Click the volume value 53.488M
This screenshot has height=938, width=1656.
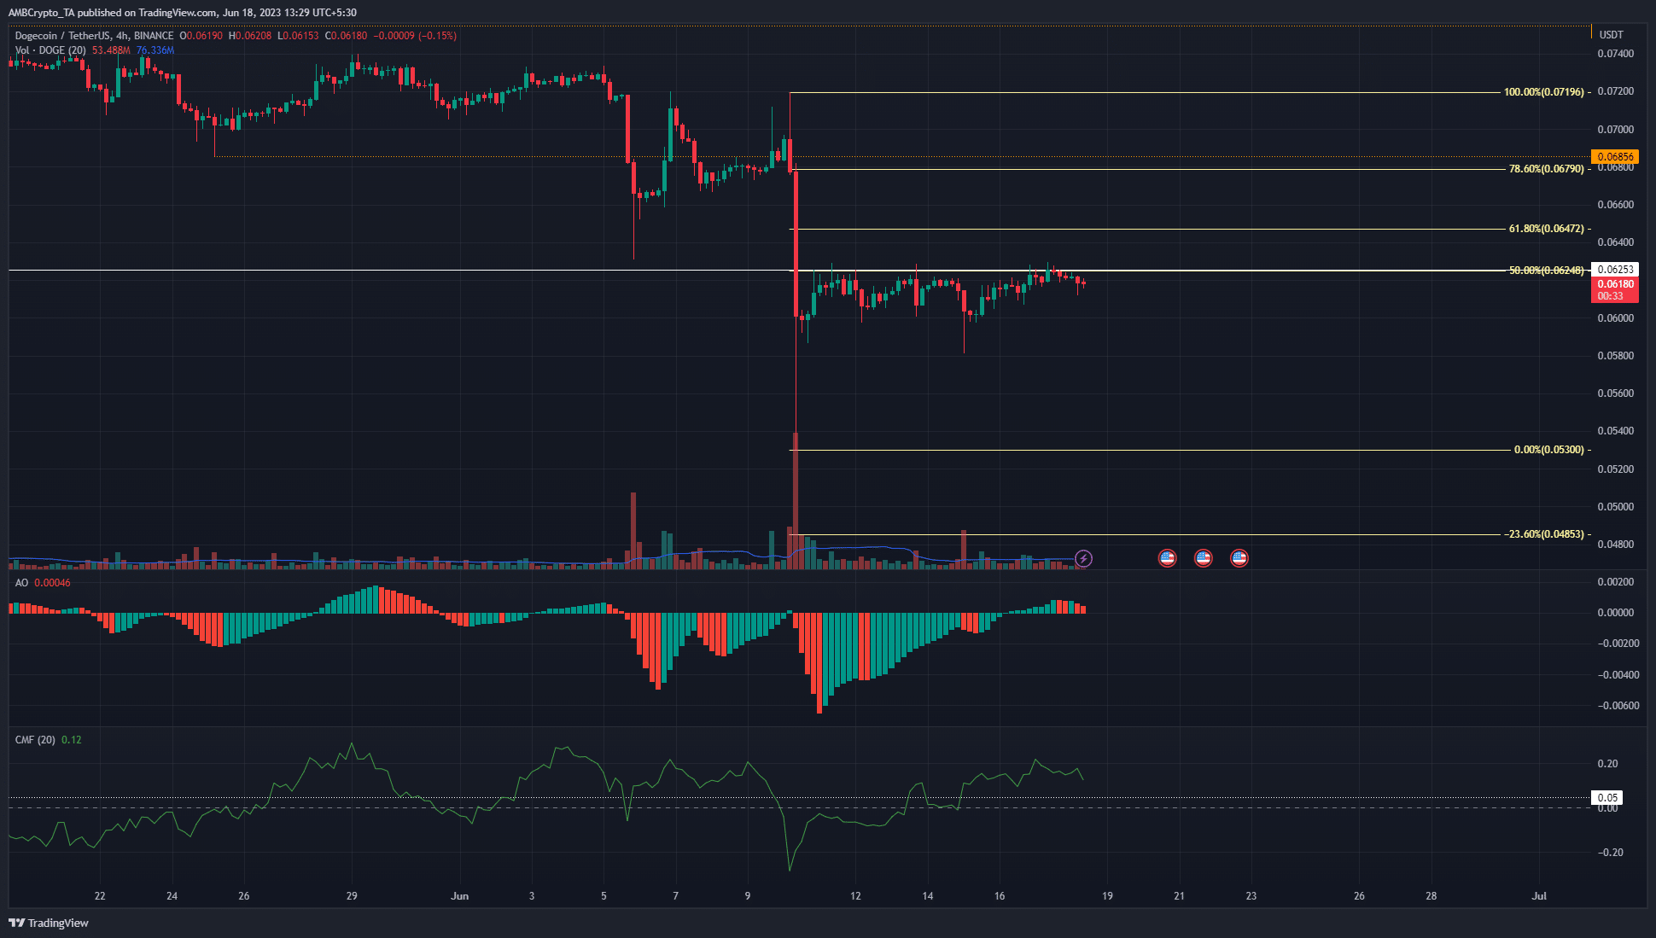[x=111, y=50]
